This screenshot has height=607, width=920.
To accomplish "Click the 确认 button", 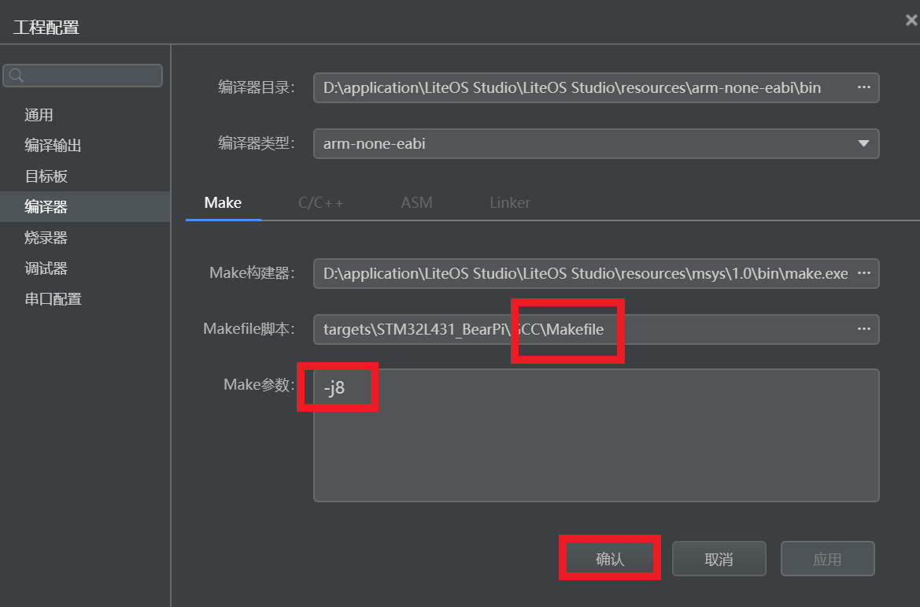I will (610, 559).
